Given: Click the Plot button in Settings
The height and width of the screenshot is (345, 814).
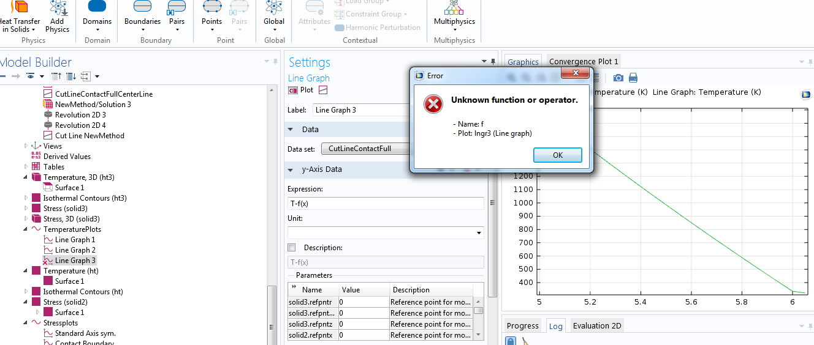Looking at the screenshot, I should (301, 90).
